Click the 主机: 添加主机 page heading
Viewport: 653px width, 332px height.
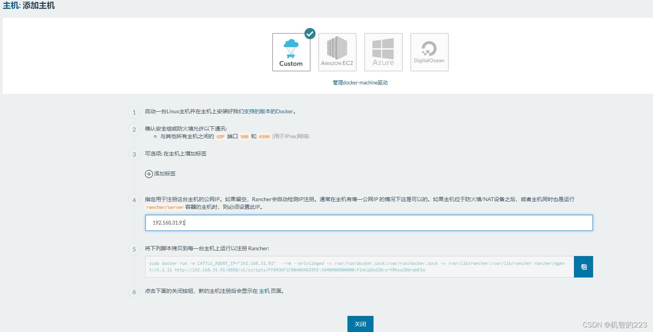click(29, 5)
